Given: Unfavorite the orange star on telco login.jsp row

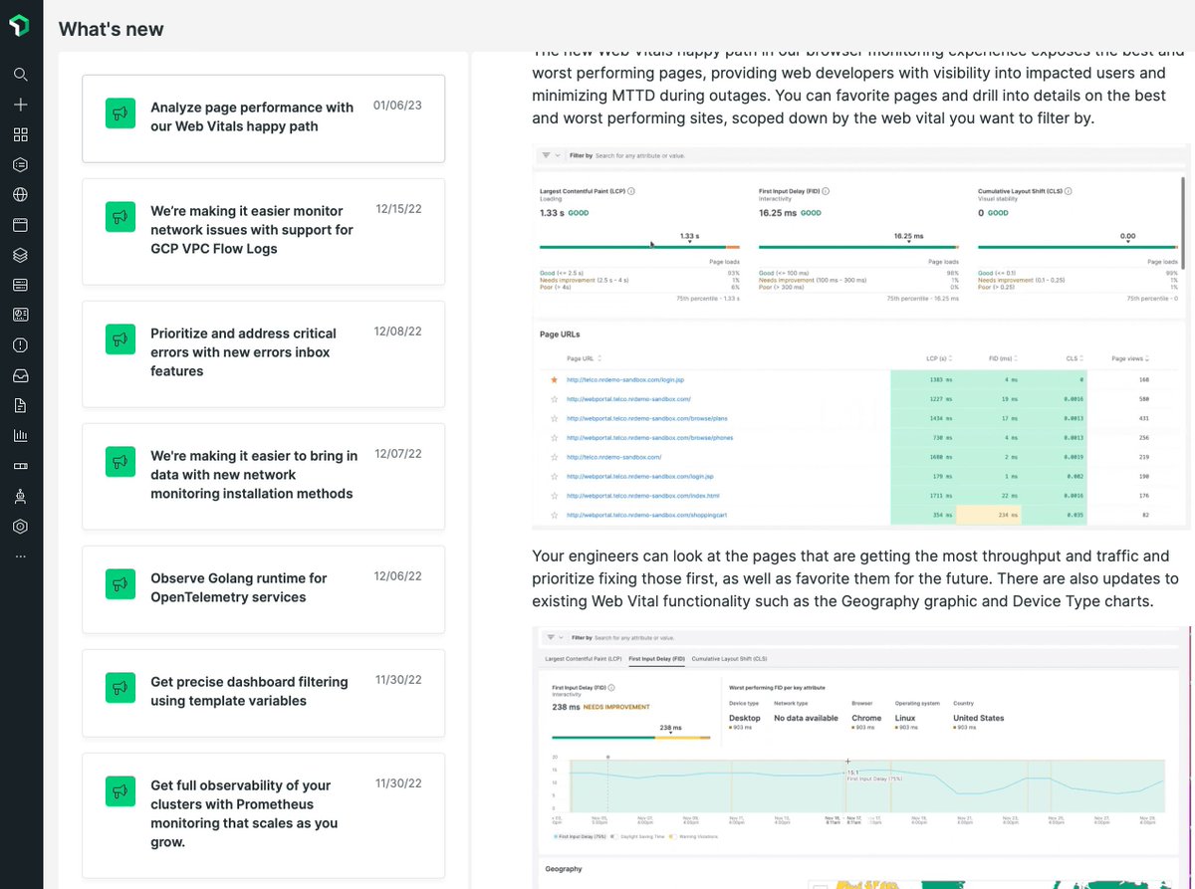Looking at the screenshot, I should pos(554,379).
